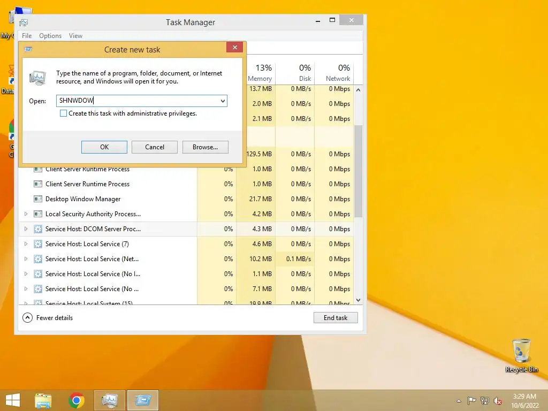Click Service Host Local Service (7) icon
This screenshot has width=548, height=411.
(38, 244)
